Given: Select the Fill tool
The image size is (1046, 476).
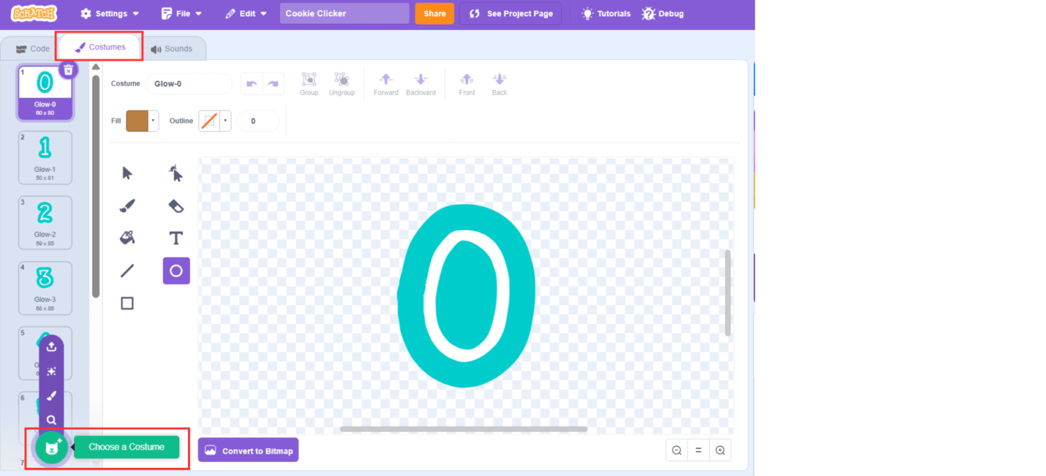Looking at the screenshot, I should click(x=127, y=238).
